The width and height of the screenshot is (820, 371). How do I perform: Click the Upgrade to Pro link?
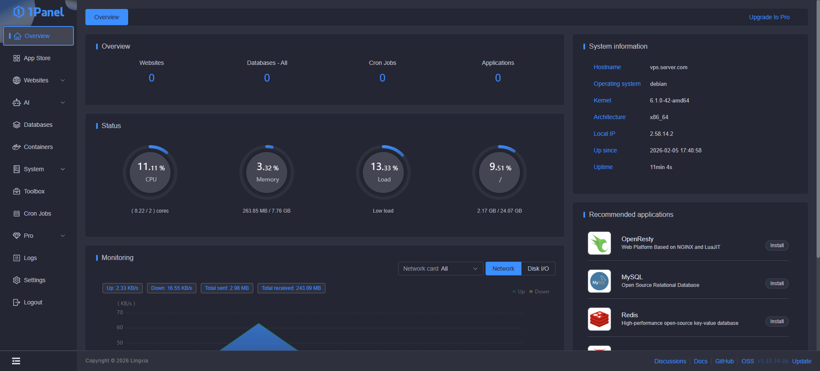tap(769, 17)
